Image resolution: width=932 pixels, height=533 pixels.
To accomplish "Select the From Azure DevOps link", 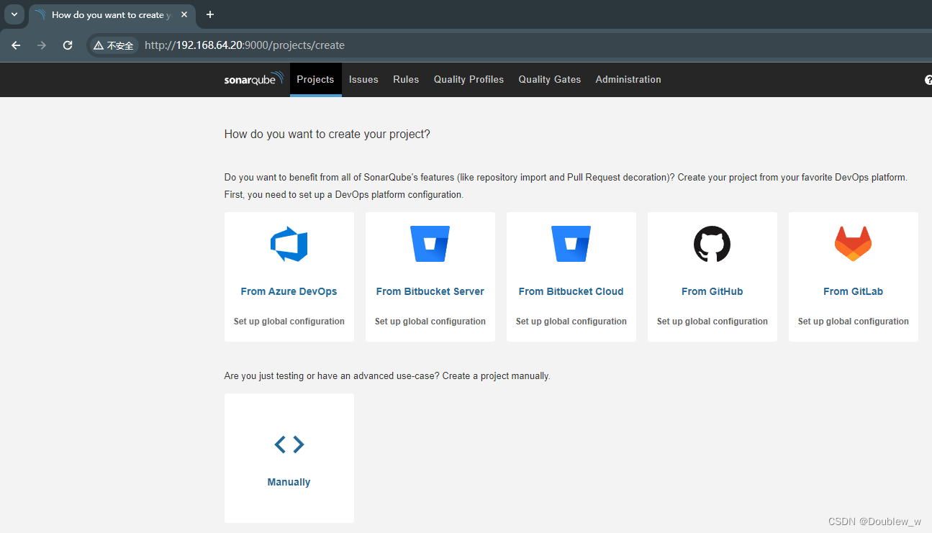I will (x=289, y=291).
